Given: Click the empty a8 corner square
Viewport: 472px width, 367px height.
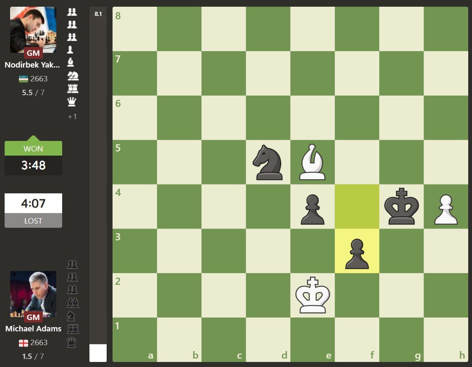Looking at the screenshot, I should click(x=135, y=29).
